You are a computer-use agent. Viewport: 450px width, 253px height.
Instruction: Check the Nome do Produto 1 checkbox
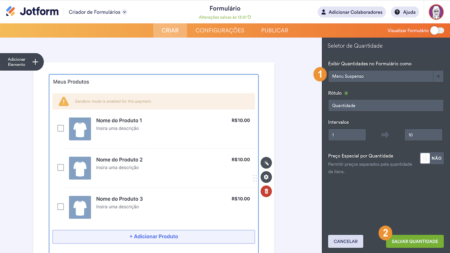coord(60,128)
